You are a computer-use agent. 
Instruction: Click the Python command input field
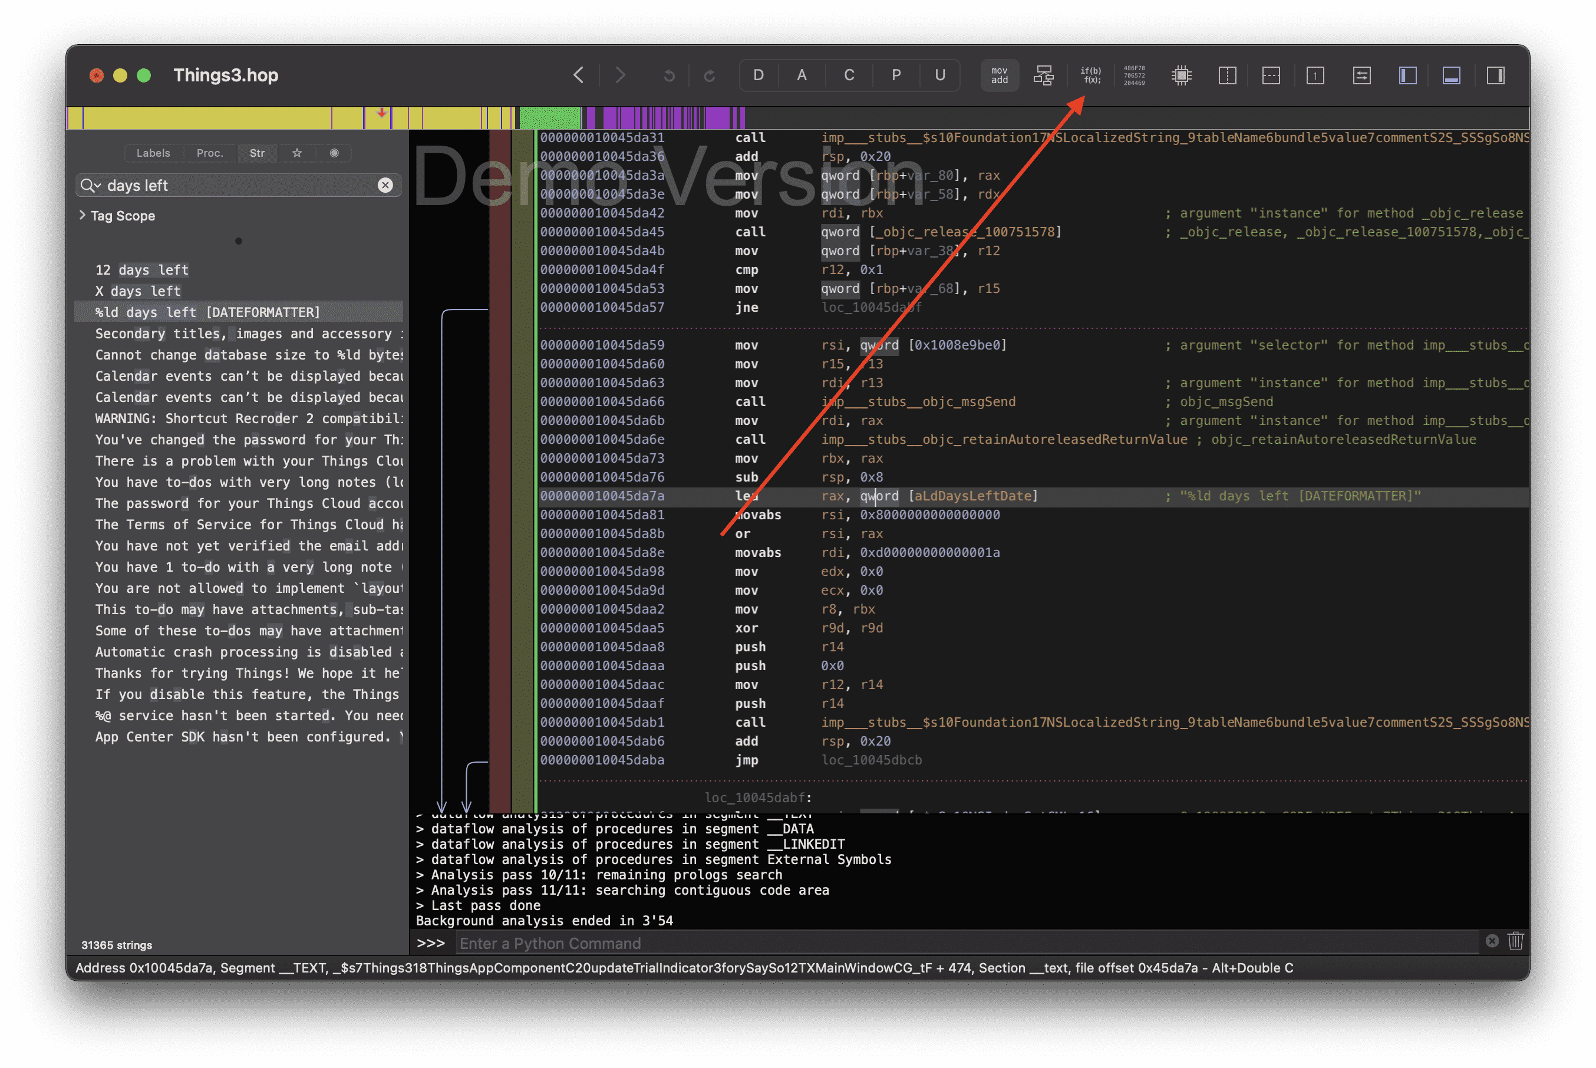coord(967,944)
